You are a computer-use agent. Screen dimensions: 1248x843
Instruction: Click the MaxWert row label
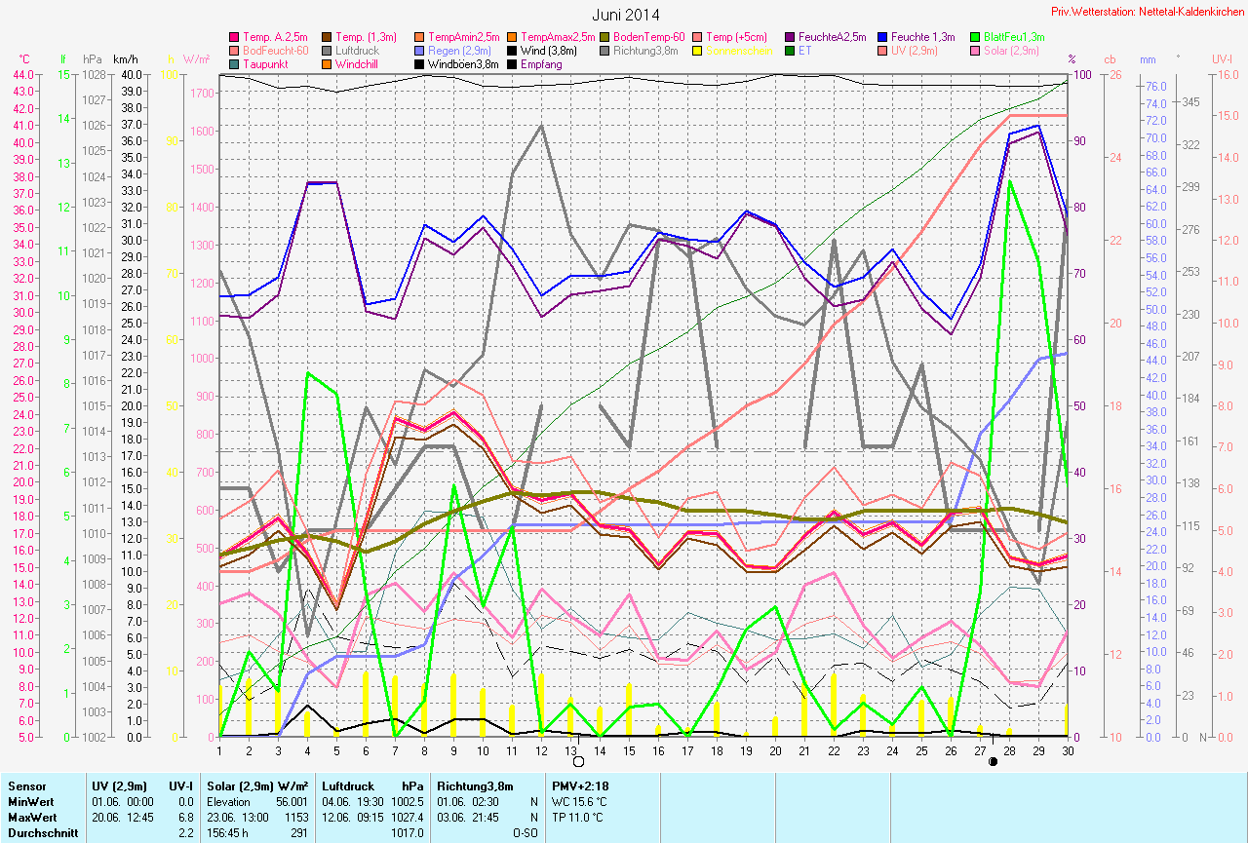click(32, 817)
